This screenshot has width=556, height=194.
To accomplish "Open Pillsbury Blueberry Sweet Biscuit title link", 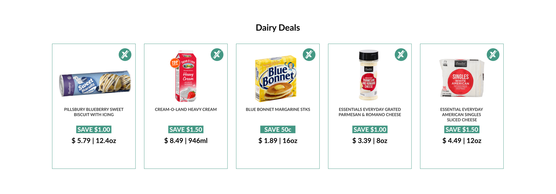I will 94,112.
